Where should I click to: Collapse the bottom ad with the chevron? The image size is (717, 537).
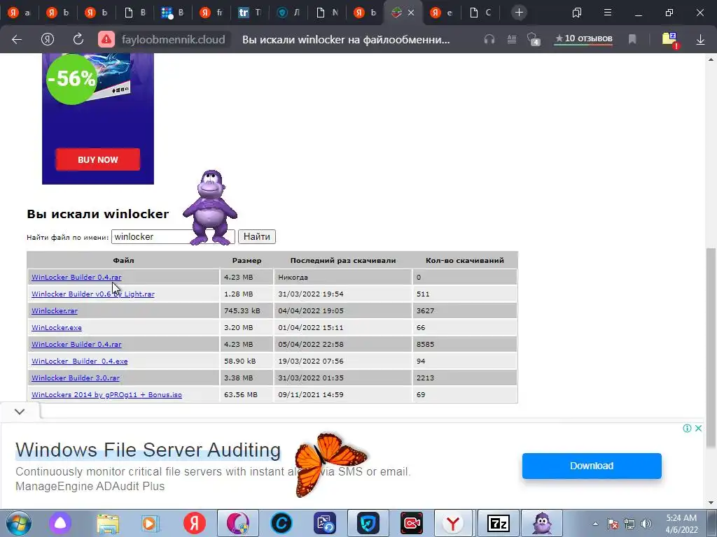(x=20, y=411)
